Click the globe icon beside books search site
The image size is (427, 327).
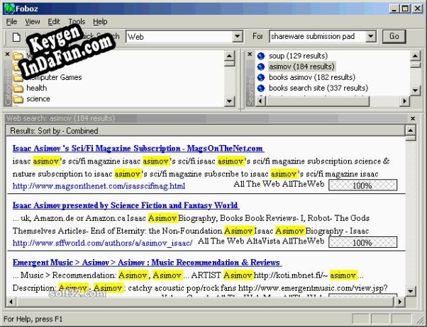(x=261, y=88)
